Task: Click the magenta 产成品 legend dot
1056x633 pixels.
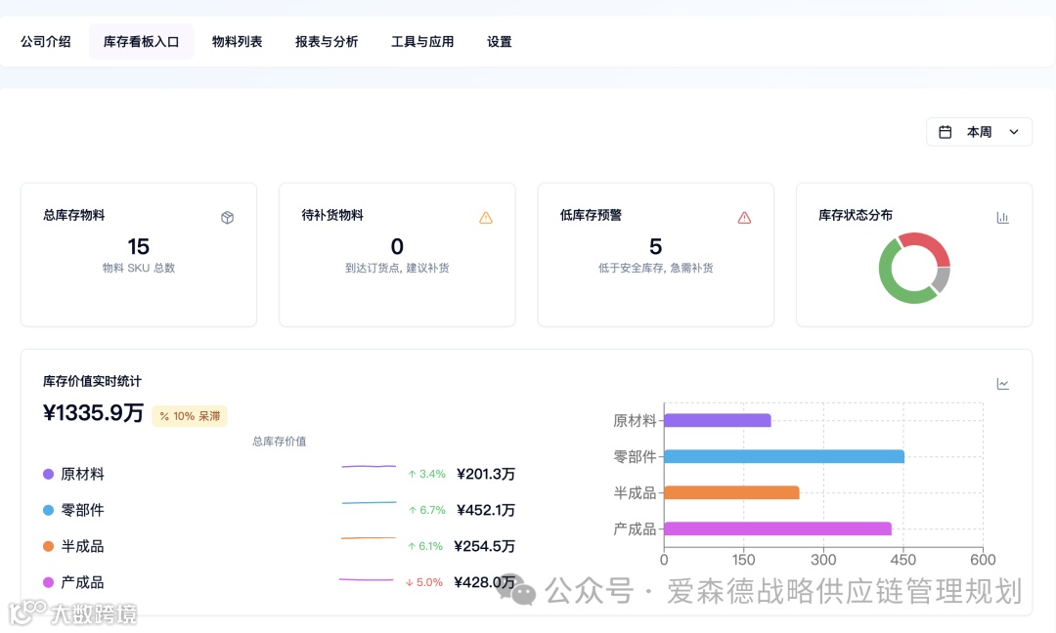Action: (x=49, y=582)
